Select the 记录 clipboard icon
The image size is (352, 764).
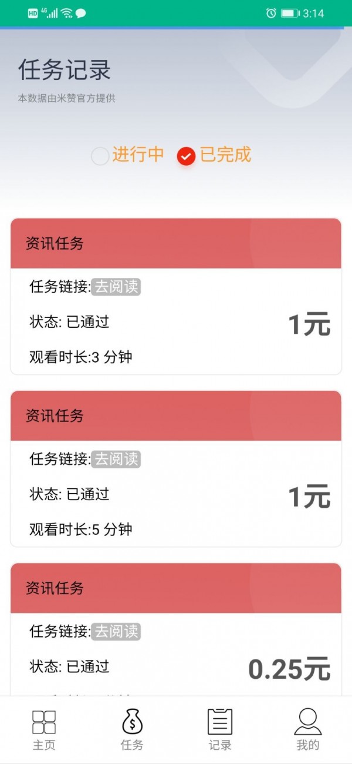[x=220, y=722]
